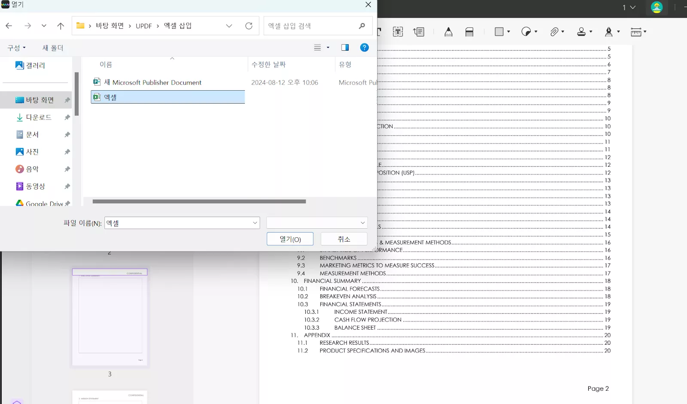Viewport: 687px width, 404px height.
Task: Open file dialog help
Action: (364, 48)
